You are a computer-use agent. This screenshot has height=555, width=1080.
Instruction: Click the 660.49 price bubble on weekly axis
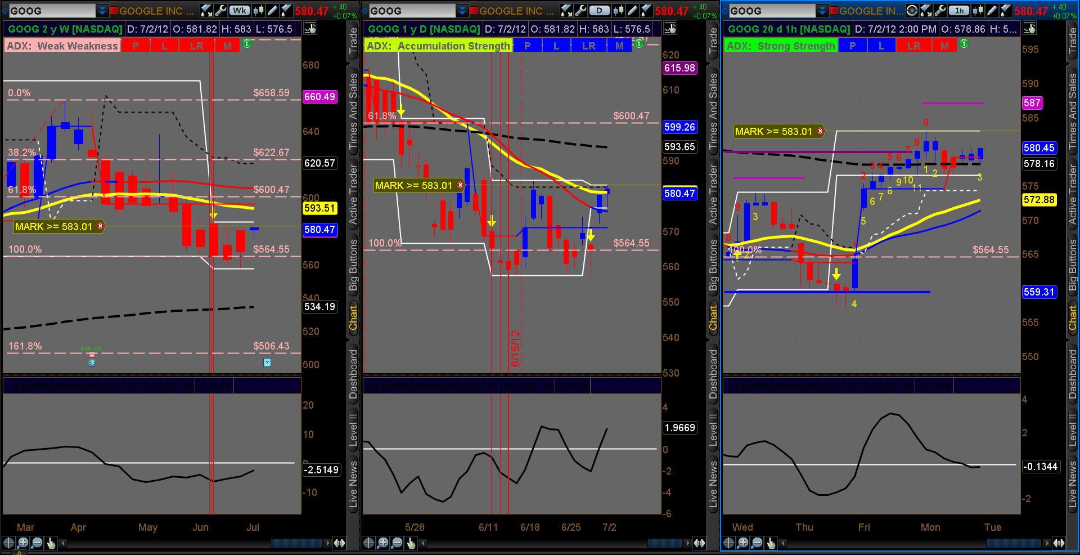click(319, 96)
